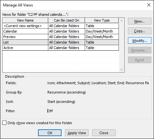
Task: Click the View Type column header
Action: pyautogui.click(x=102, y=20)
